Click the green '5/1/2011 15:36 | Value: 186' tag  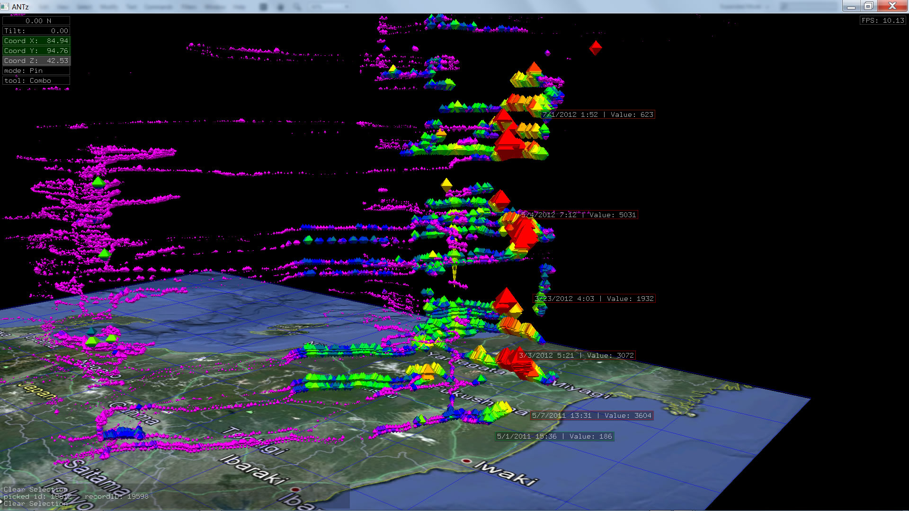(554, 436)
